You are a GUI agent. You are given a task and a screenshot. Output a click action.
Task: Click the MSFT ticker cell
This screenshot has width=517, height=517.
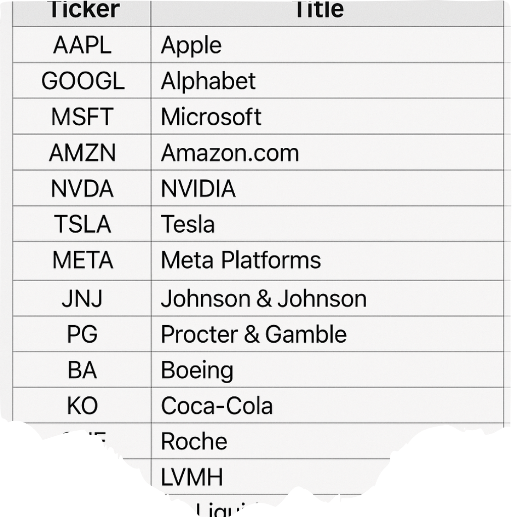pos(82,117)
